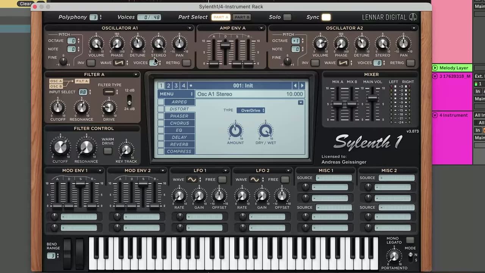The width and height of the screenshot is (485, 273).
Task: Toggle Oscillator A2 Retrig button
Action: (x=410, y=63)
